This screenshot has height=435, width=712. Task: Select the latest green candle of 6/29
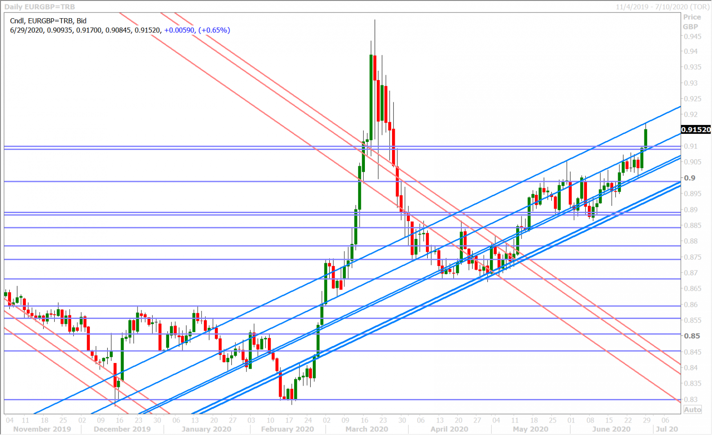point(646,137)
